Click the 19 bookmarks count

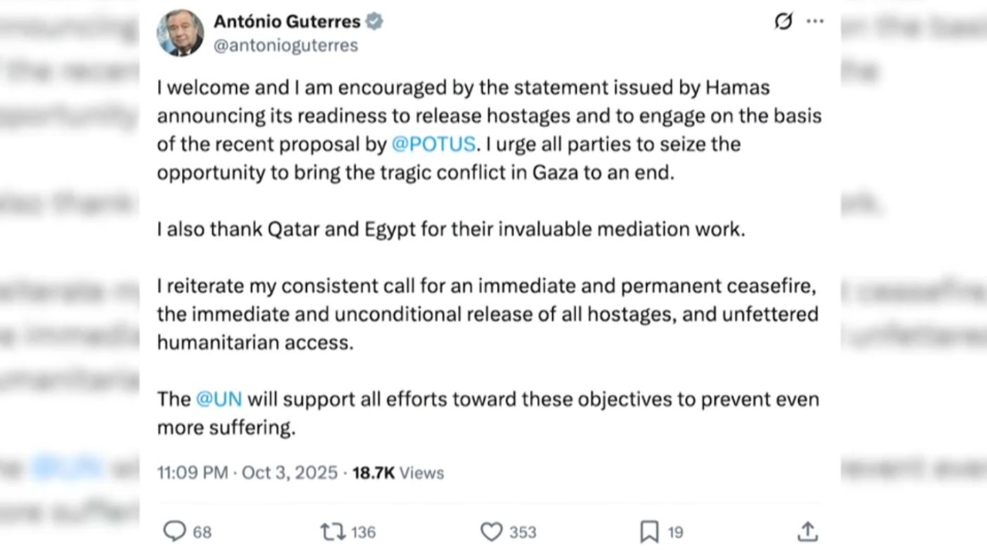675,532
